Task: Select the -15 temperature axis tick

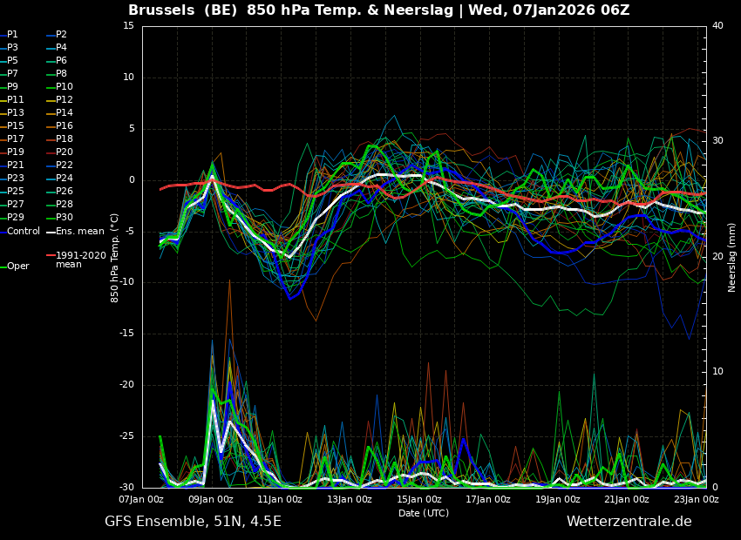Action: pos(127,334)
